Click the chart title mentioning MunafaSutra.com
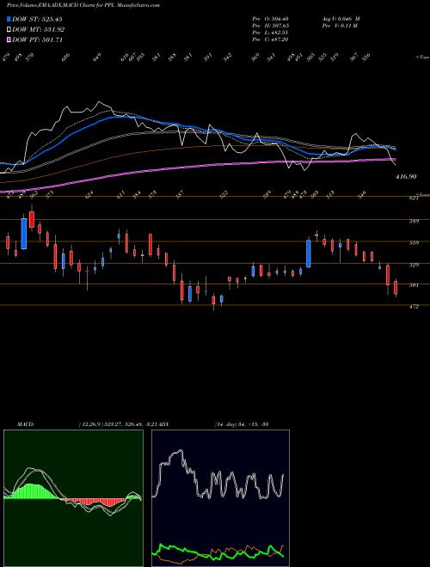The image size is (430, 567). [83, 5]
